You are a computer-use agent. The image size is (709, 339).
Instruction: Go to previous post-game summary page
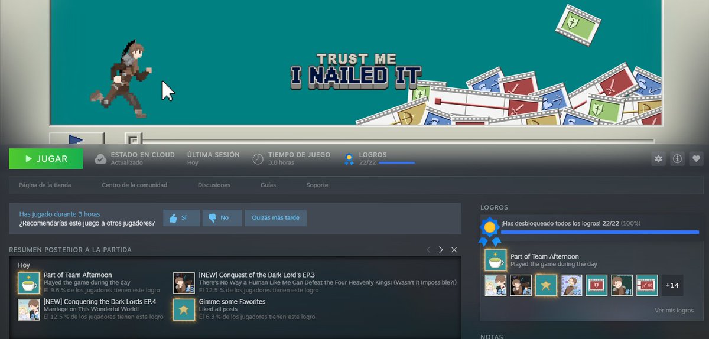point(429,250)
